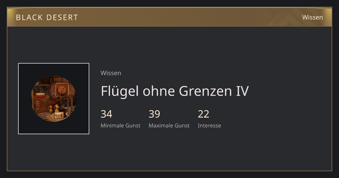Click the yellow jugs in the knowledge image
This screenshot has height=178, width=339.
pyautogui.click(x=54, y=108)
